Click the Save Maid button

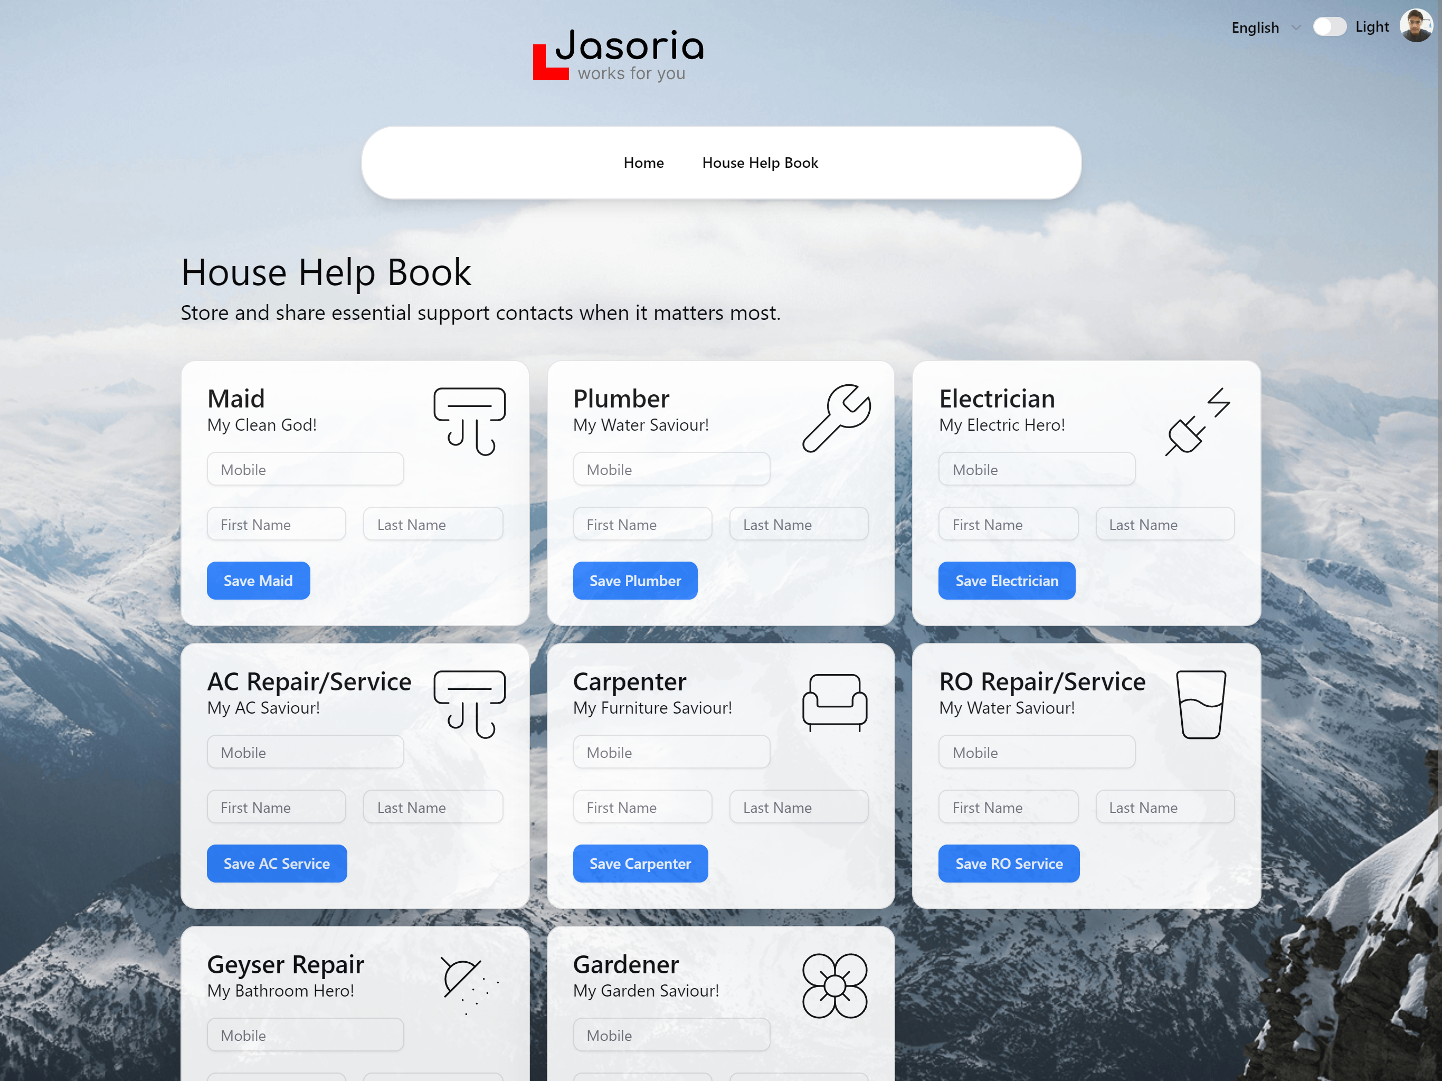tap(258, 580)
